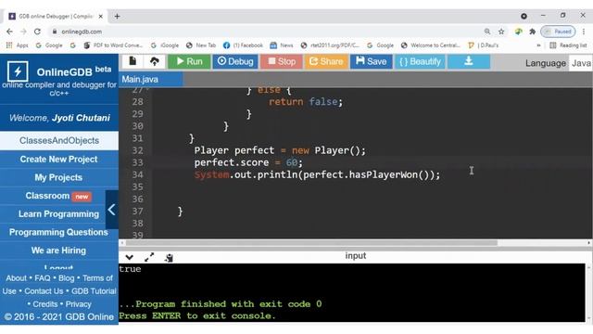This screenshot has width=593, height=334.
Task: Open the News bookmark
Action: 282,45
